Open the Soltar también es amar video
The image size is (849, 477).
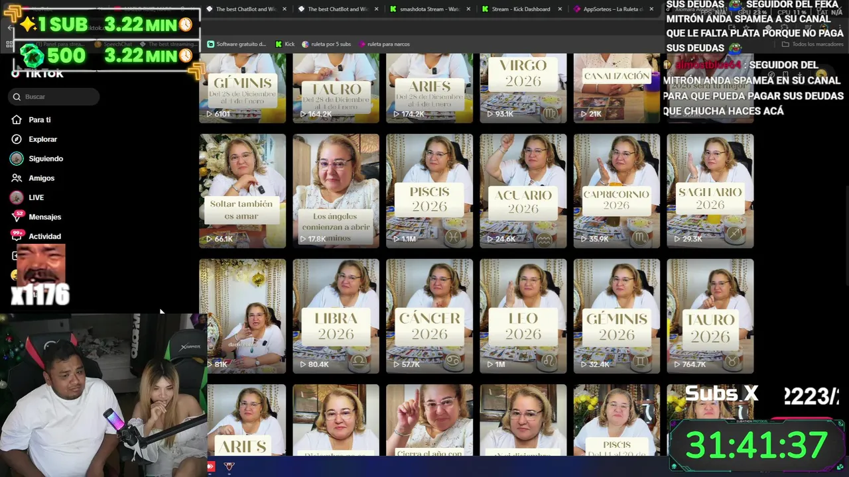coord(243,191)
